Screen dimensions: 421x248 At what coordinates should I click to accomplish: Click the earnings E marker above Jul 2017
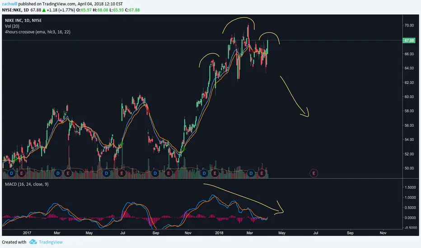coord(122,173)
